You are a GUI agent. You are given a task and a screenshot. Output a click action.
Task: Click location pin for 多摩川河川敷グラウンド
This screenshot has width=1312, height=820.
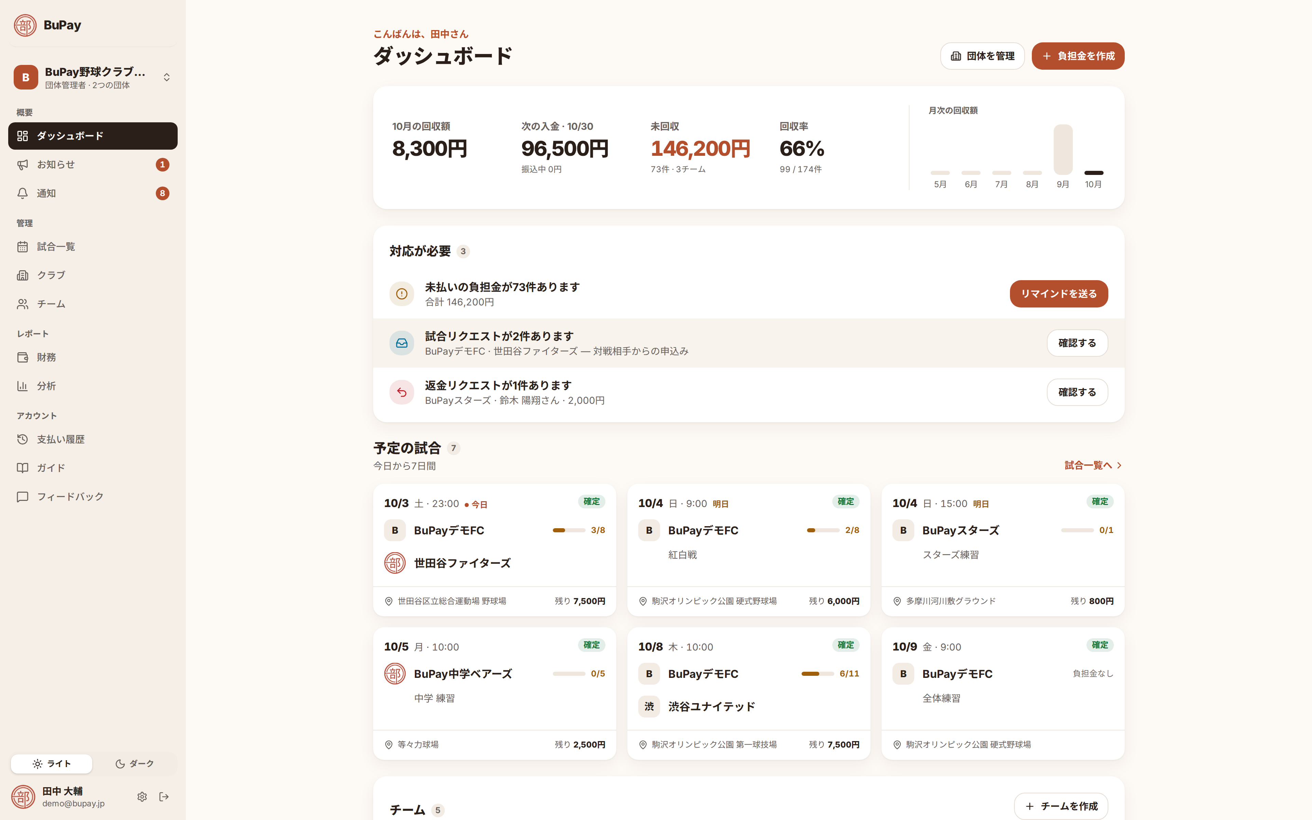pos(897,601)
